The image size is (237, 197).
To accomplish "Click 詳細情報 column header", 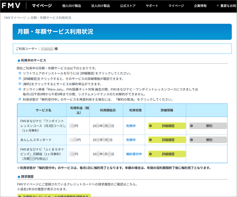I will (x=167, y=110).
